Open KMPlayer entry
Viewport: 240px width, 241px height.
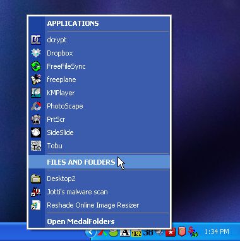point(99,93)
